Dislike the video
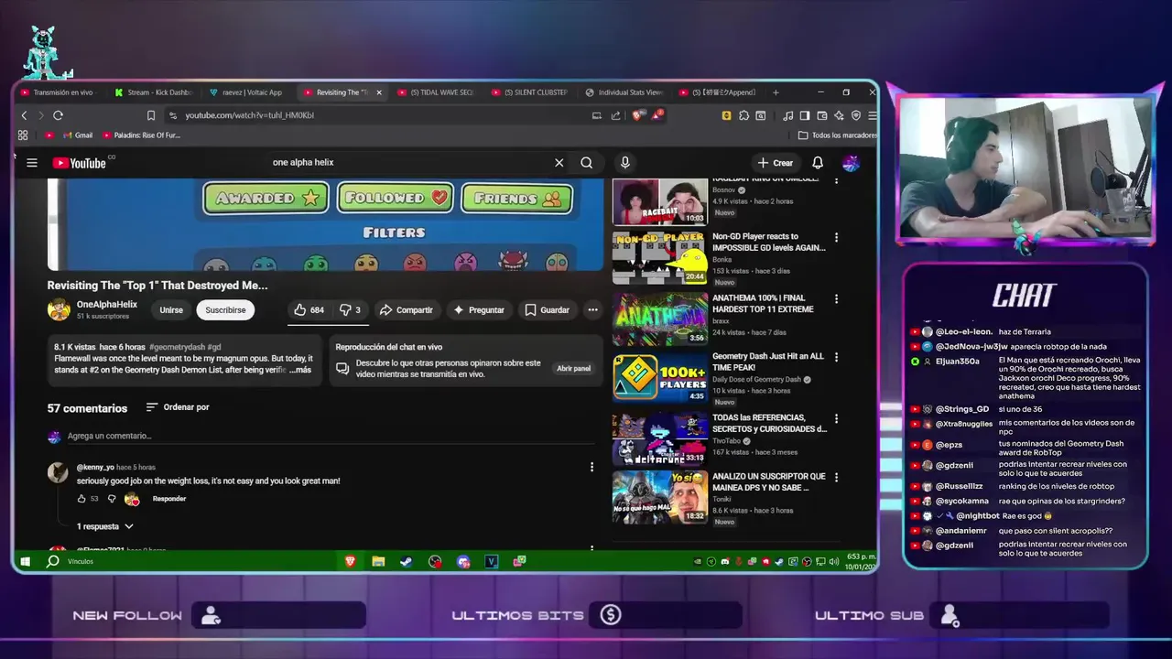The height and width of the screenshot is (659, 1172). pyautogui.click(x=351, y=310)
